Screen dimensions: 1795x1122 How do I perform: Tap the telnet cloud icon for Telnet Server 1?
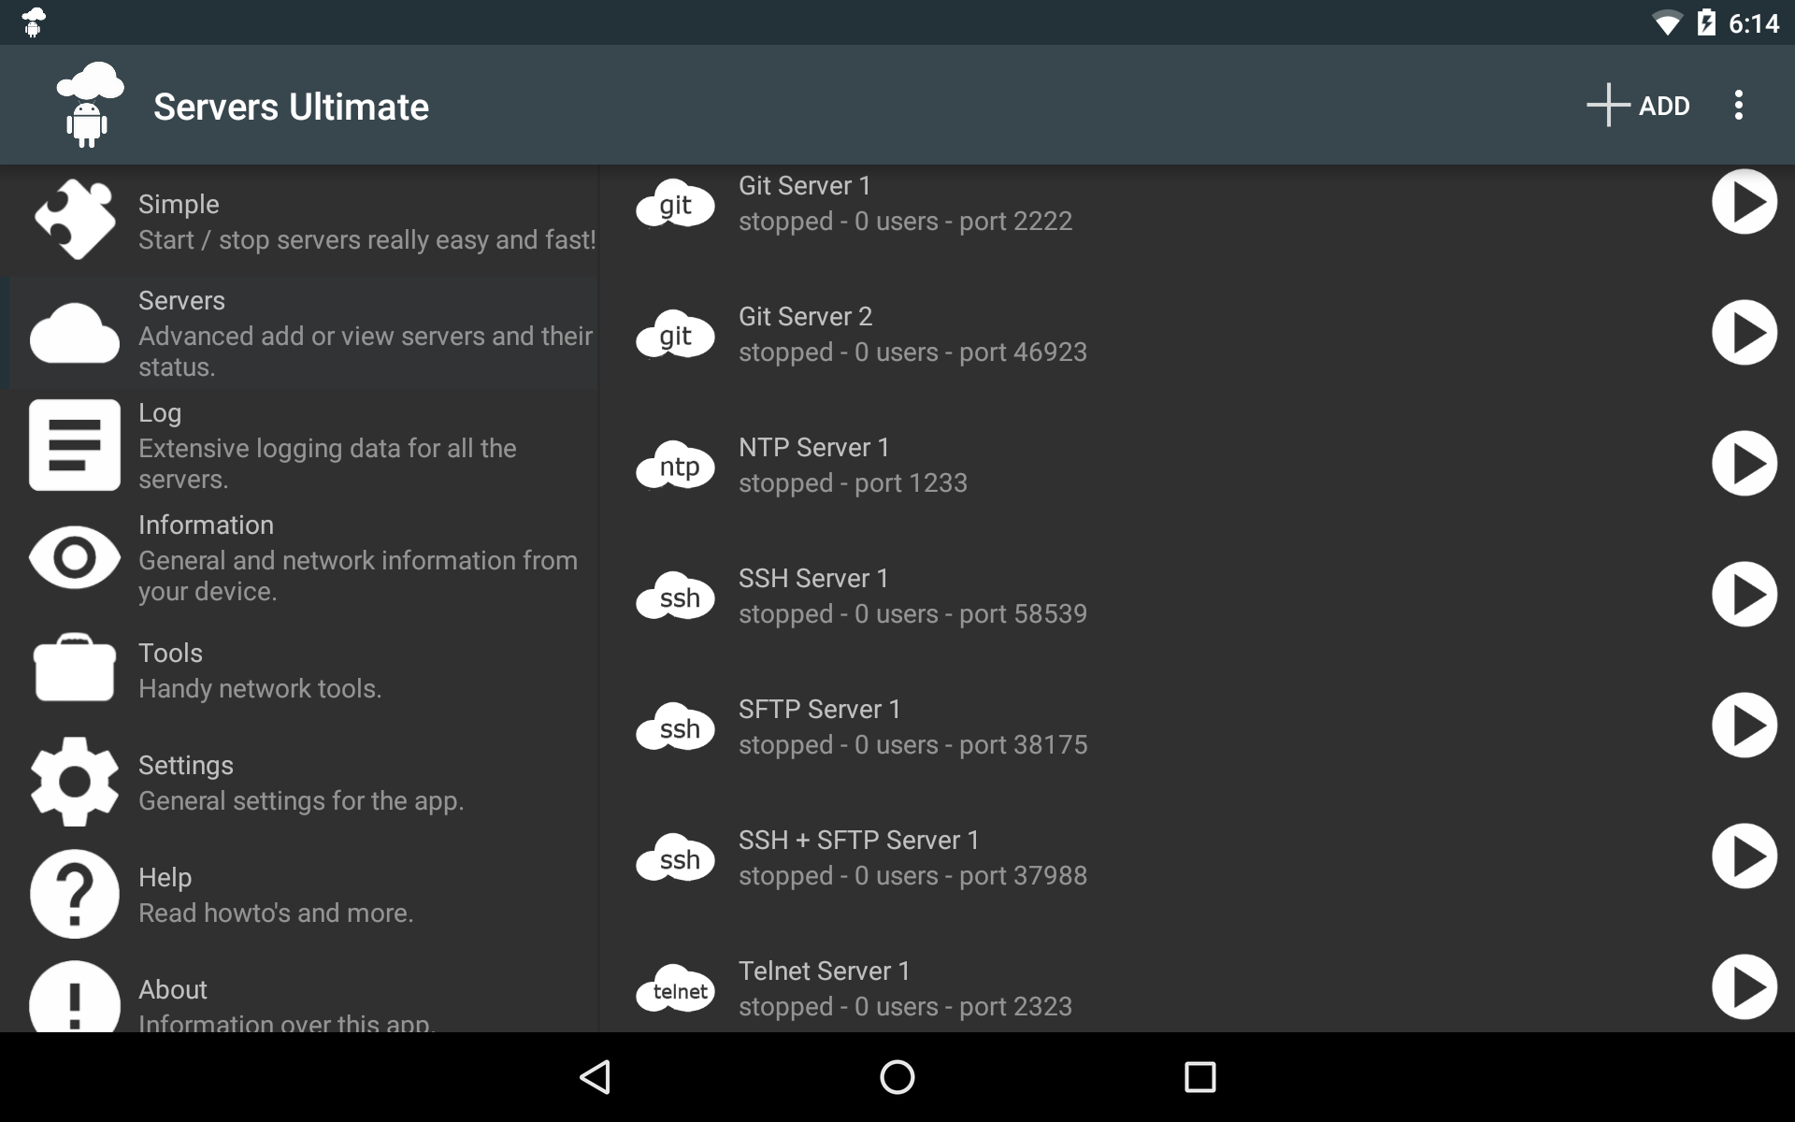tap(675, 989)
